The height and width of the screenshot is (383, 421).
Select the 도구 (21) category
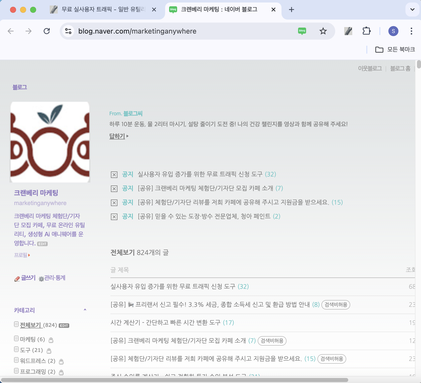pyautogui.click(x=31, y=350)
